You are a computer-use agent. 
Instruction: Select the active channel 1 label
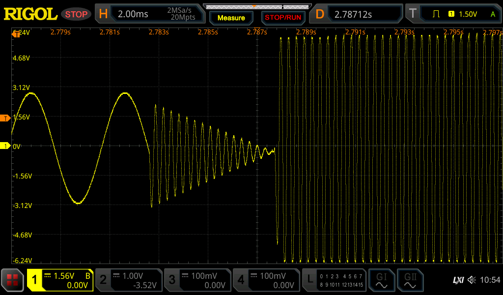34,280
